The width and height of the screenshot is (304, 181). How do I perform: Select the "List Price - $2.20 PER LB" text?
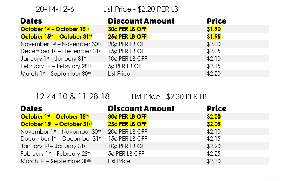[x=143, y=9]
